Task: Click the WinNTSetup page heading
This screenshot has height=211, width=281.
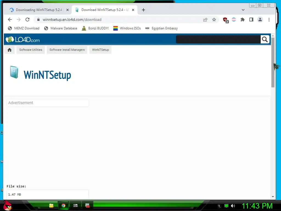Action: point(47,75)
